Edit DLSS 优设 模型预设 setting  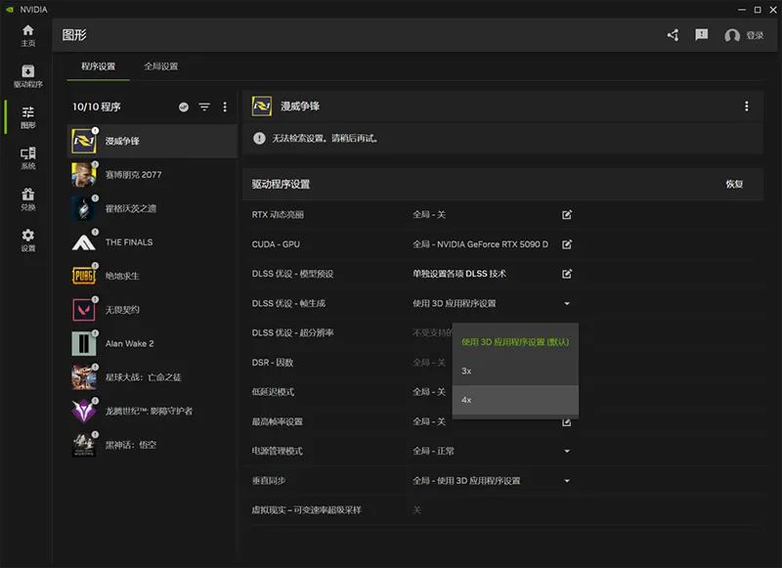pyautogui.click(x=567, y=274)
